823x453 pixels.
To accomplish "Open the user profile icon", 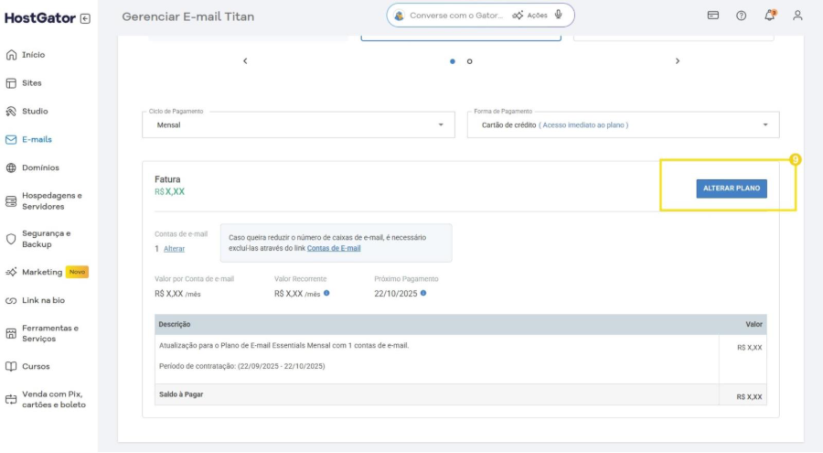I will pyautogui.click(x=797, y=16).
